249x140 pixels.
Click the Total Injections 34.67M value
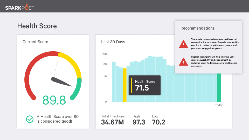[x=112, y=122]
